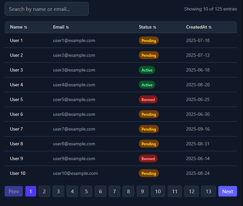Select the date 2025-06-30

[198, 114]
